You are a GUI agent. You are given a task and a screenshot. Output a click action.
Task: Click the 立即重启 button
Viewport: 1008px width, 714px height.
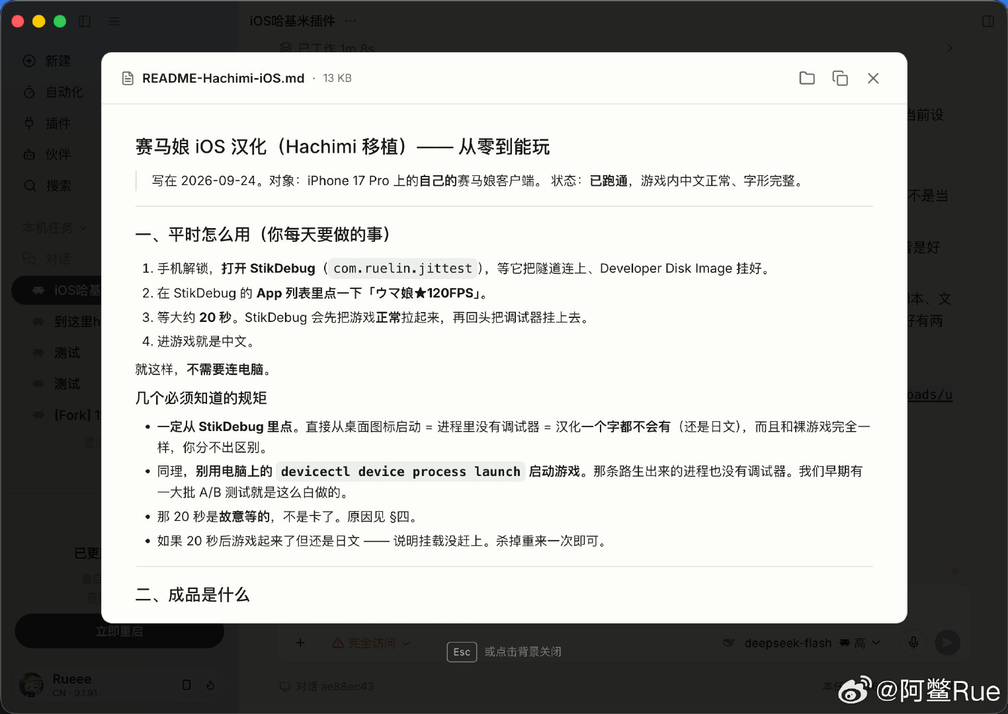[119, 631]
